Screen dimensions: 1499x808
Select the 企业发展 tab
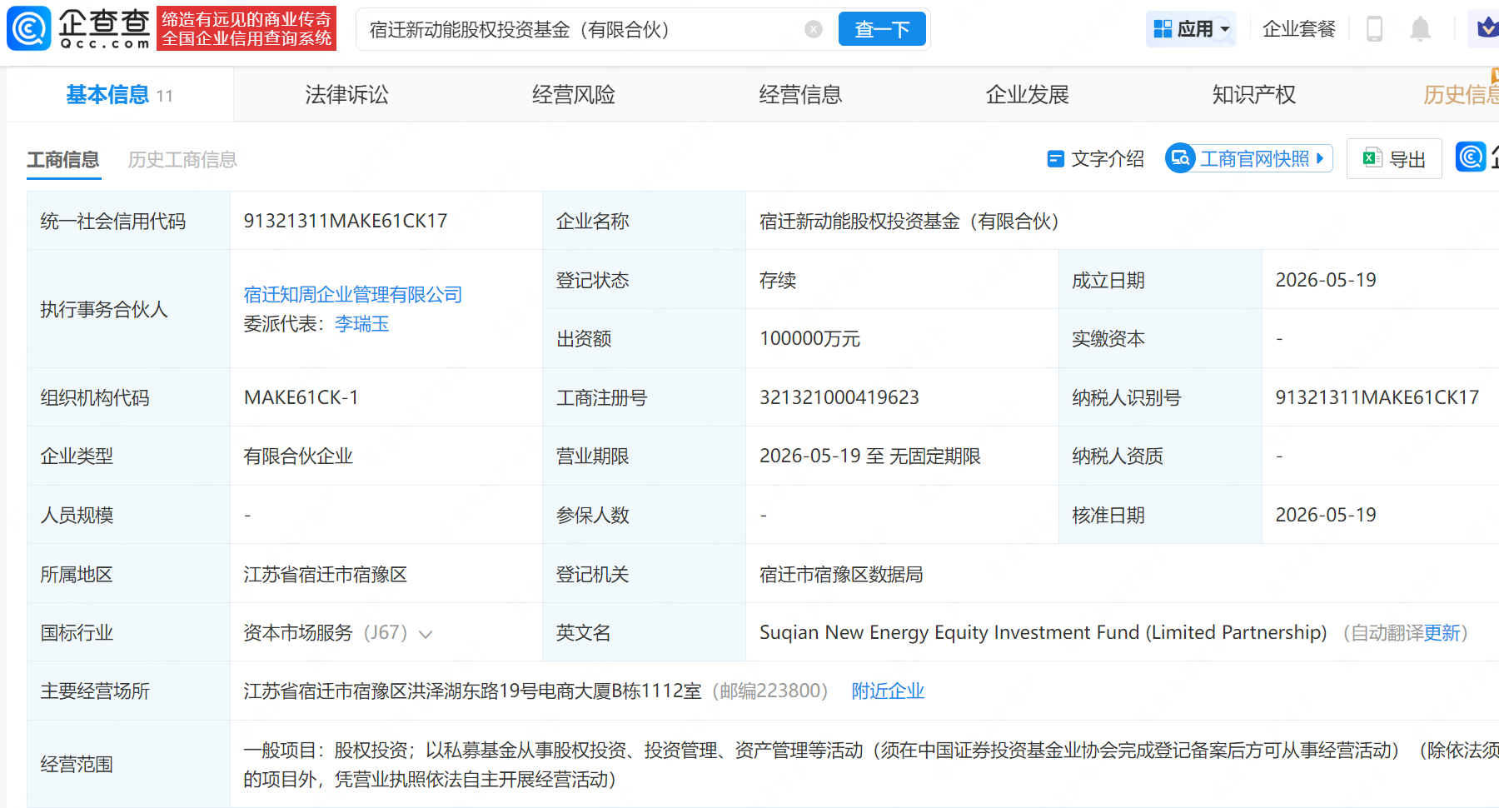1028,95
